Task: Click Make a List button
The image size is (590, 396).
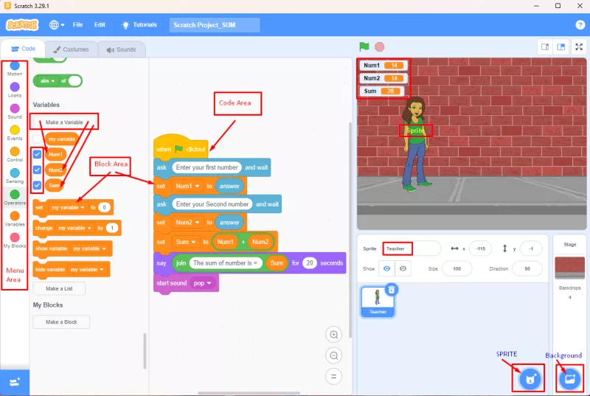Action: click(59, 288)
